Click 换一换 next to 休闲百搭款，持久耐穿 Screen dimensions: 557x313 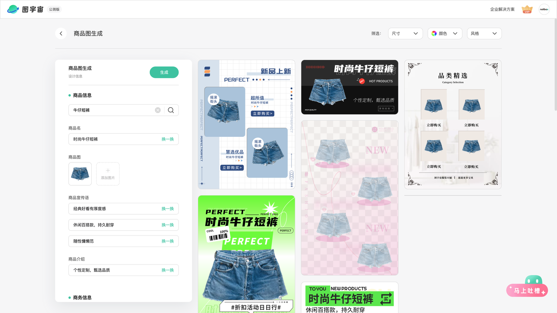(x=167, y=225)
